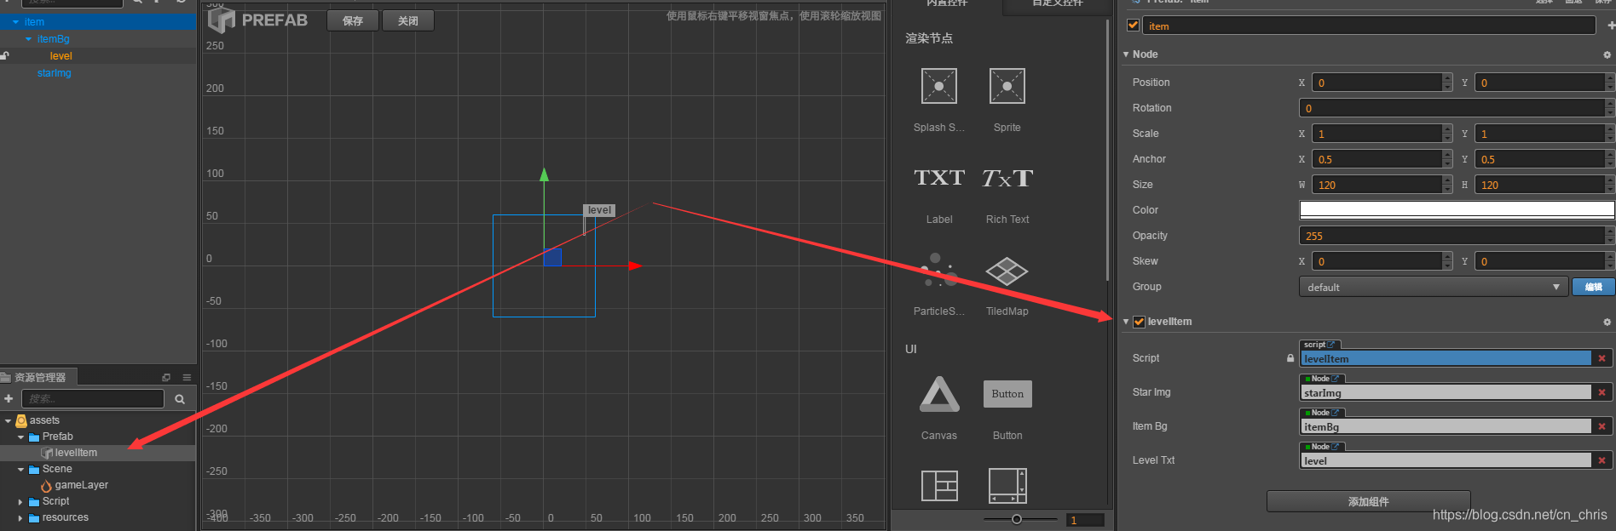Click the plus icon in the asset manager
Image resolution: width=1616 pixels, height=531 pixels.
click(9, 398)
